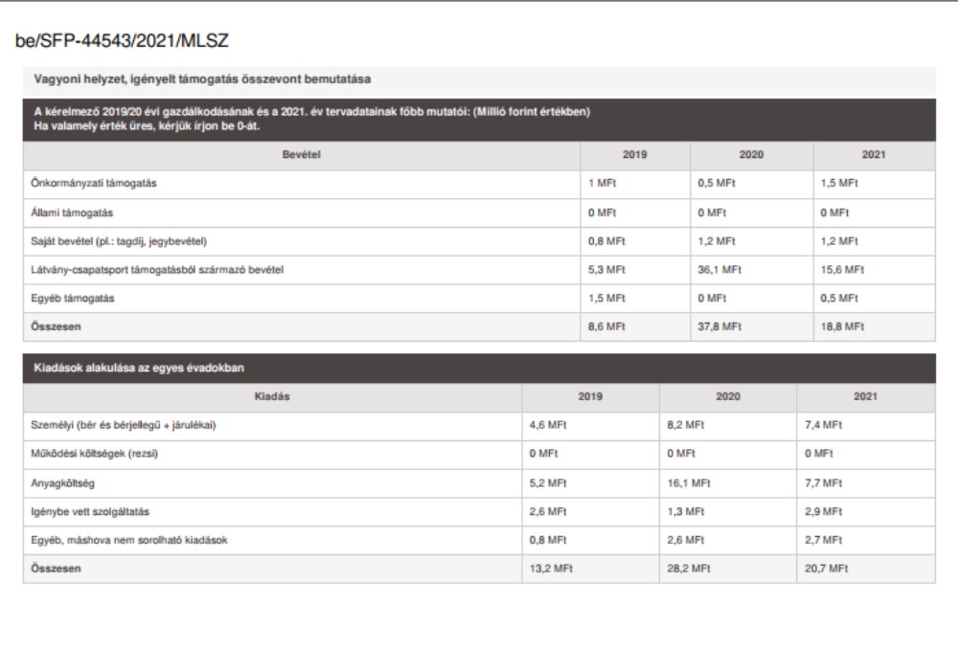Click the 'Bevétel' column header
This screenshot has height=650, width=958.
(301, 155)
